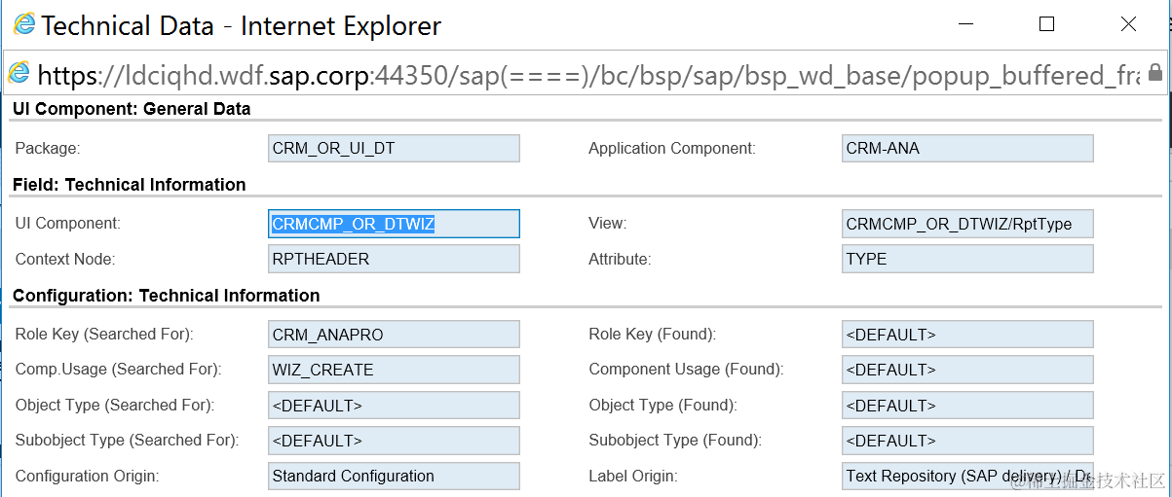This screenshot has height=497, width=1172.
Task: Click the 'Object Type (Searched For):' label
Action: tap(115, 406)
